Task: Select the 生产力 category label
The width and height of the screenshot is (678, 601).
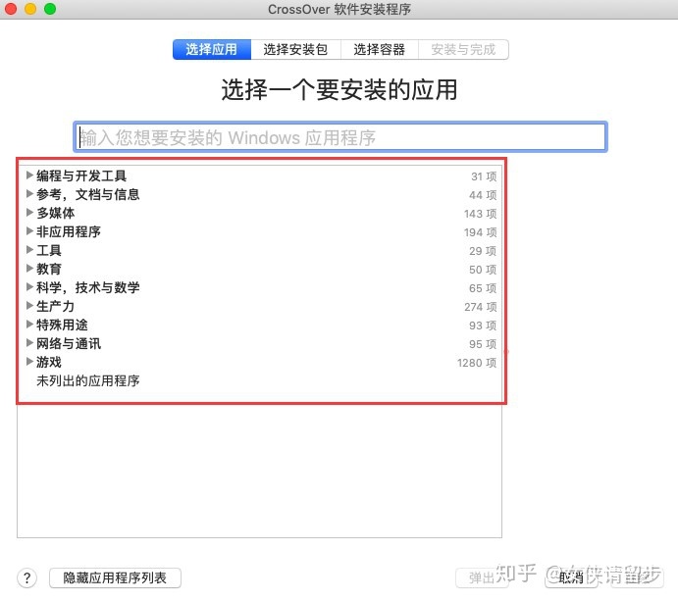Action: [x=55, y=306]
